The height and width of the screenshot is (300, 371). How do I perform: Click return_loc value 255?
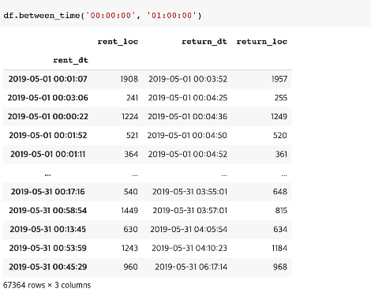pos(281,98)
